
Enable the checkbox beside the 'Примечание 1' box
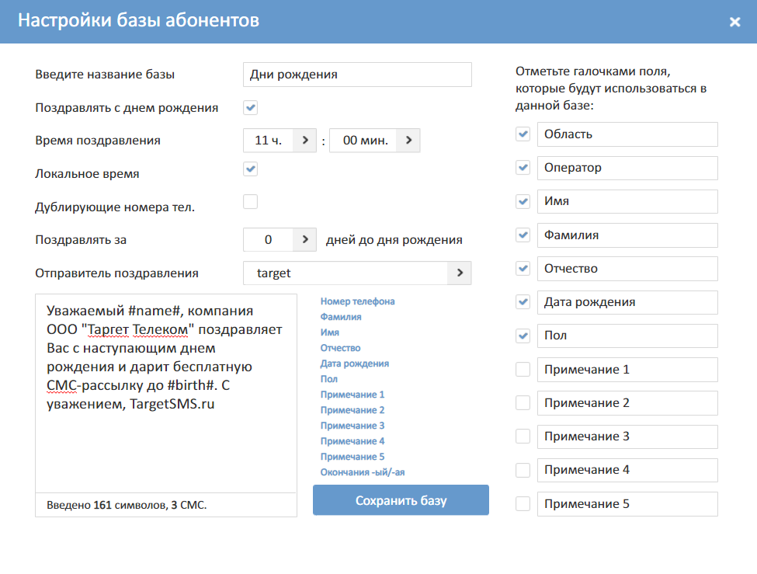[x=523, y=370]
